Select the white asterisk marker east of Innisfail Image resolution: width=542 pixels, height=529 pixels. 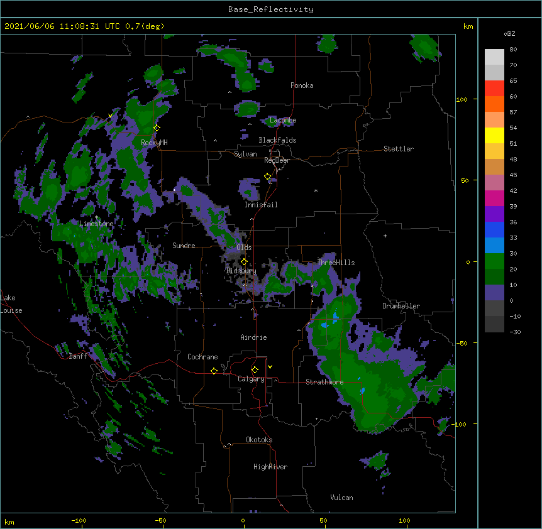(x=316, y=190)
